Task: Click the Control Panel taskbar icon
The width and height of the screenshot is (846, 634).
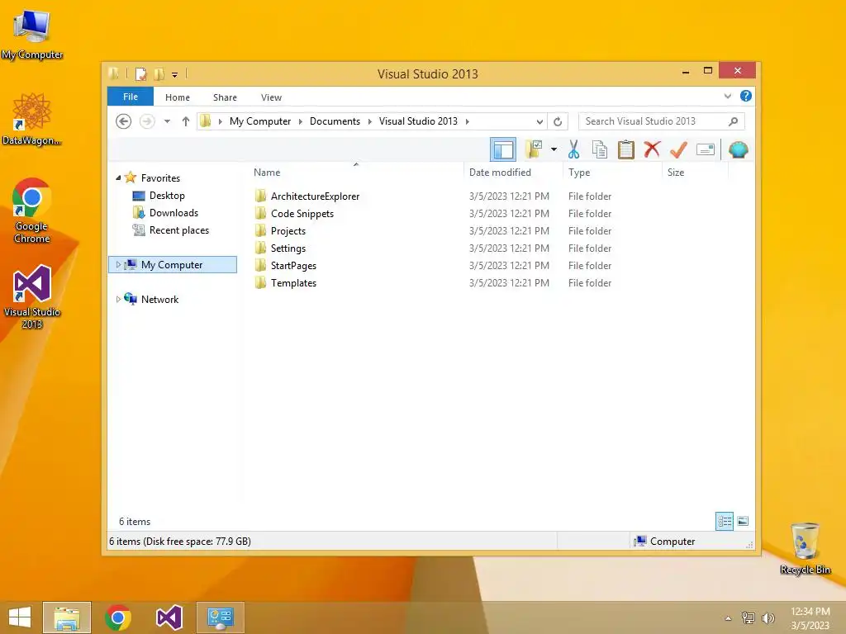Action: click(220, 617)
